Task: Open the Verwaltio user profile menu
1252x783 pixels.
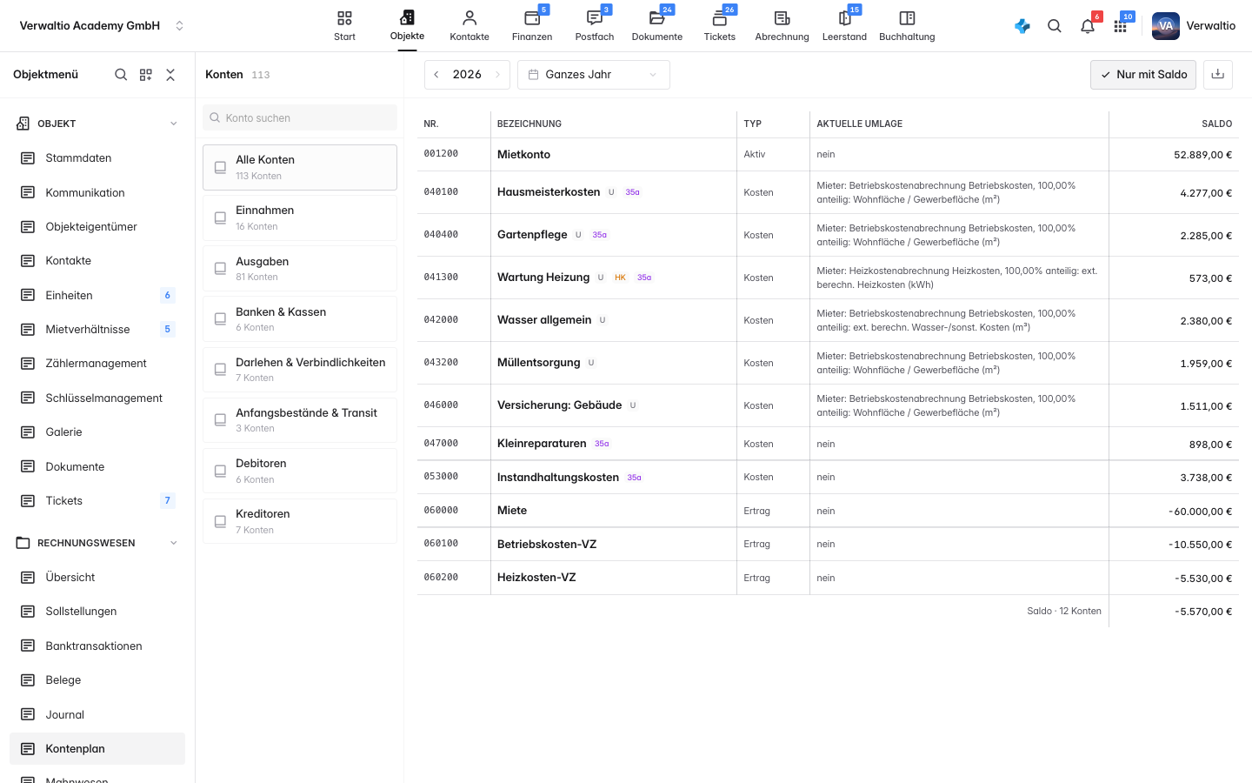Action: tap(1194, 26)
